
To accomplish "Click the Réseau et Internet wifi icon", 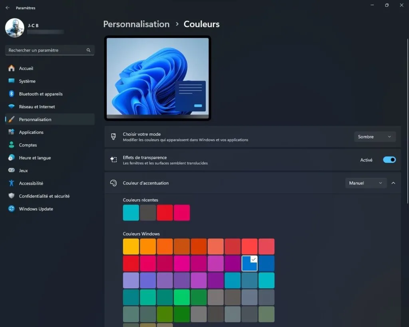I will tap(12, 106).
